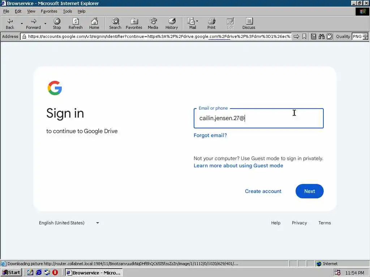
Task: Click the status bar Downloading picture text
Action: coord(122,264)
